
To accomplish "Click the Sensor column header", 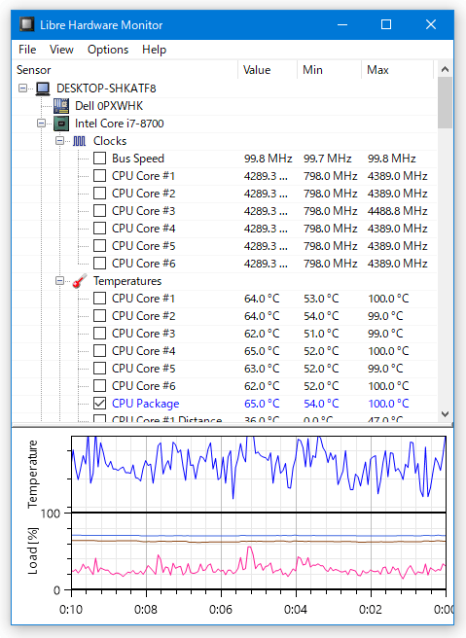I will [x=125, y=70].
